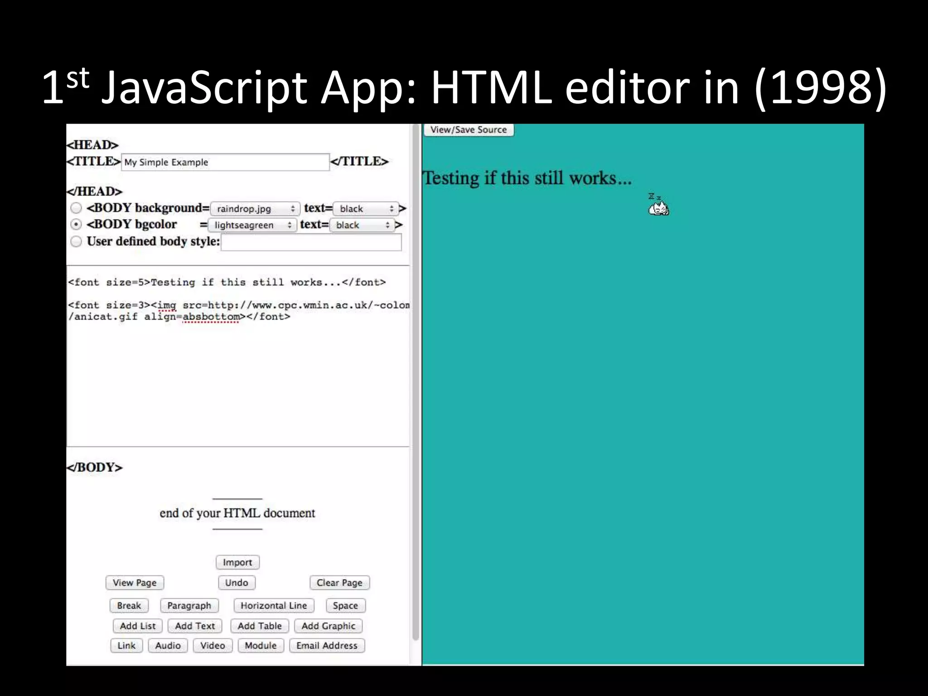
Task: Click the Undo button
Action: tap(237, 583)
